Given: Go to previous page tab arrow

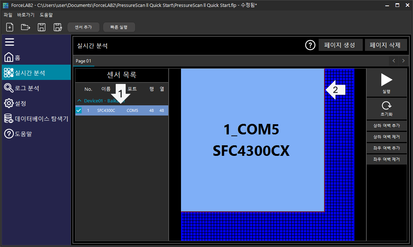Looking at the screenshot, I should click(394, 61).
